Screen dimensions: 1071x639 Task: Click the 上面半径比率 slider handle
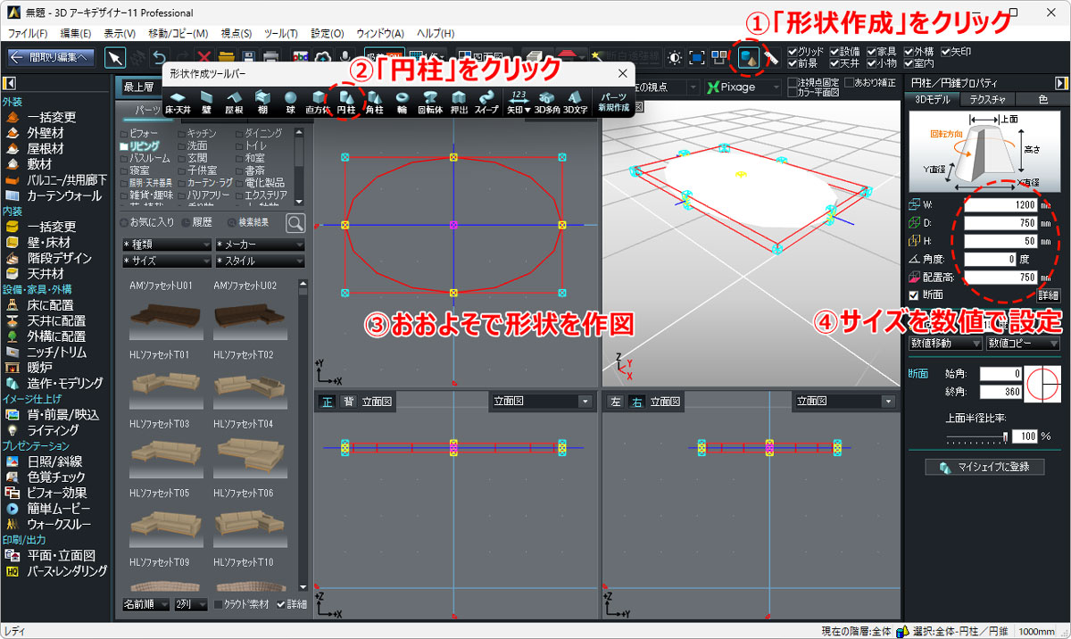coord(1006,436)
